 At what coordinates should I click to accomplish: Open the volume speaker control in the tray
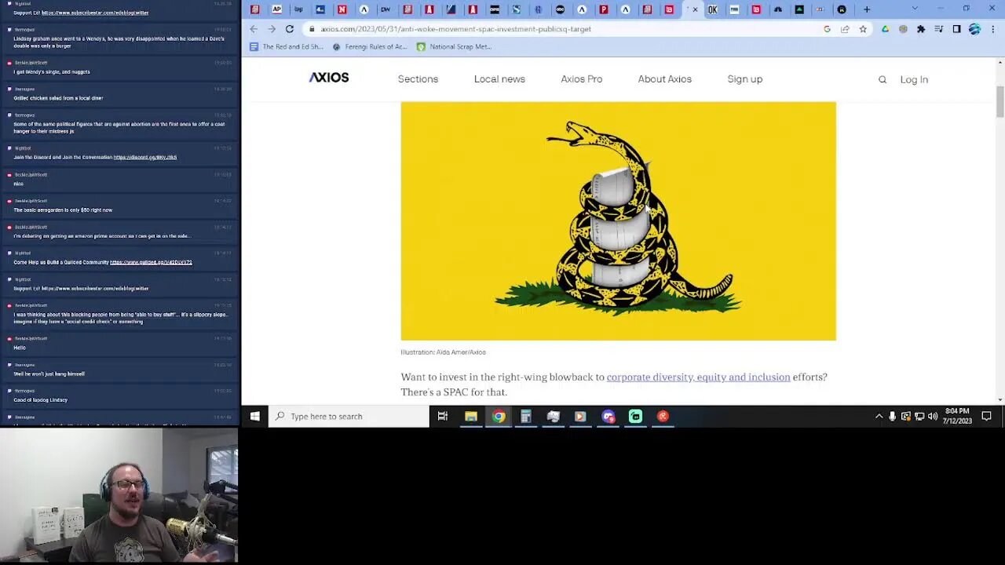tap(933, 417)
